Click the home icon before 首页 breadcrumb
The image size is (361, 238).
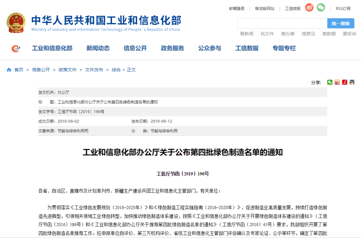tap(9, 70)
